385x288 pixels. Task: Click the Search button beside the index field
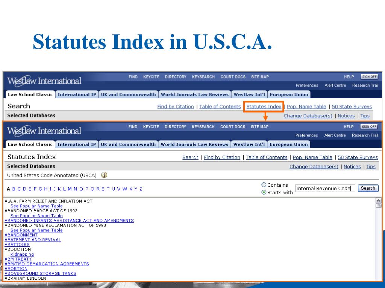(x=368, y=188)
